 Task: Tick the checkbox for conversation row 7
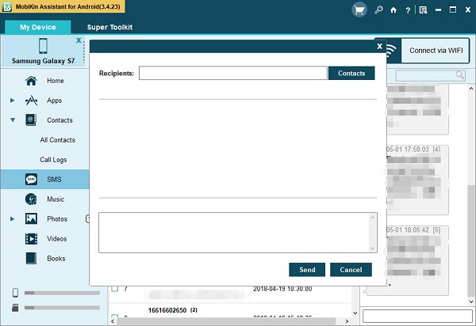click(x=115, y=288)
